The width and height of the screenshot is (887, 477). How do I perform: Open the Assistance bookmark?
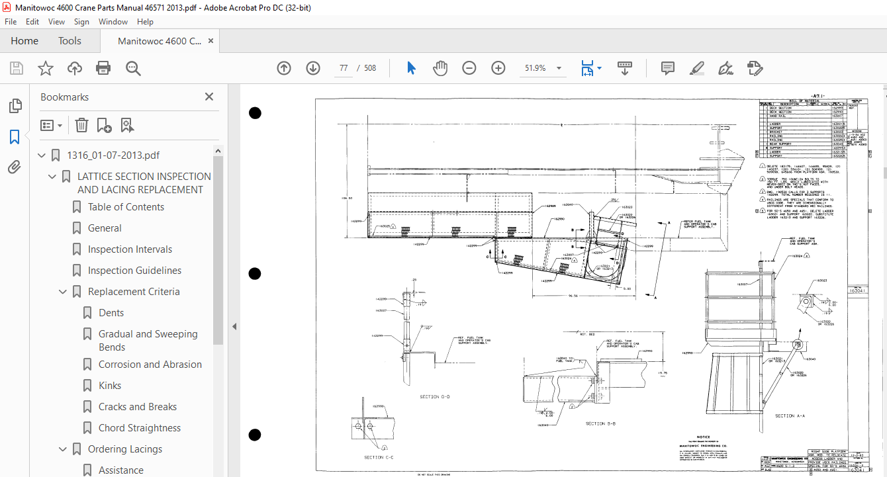point(121,470)
